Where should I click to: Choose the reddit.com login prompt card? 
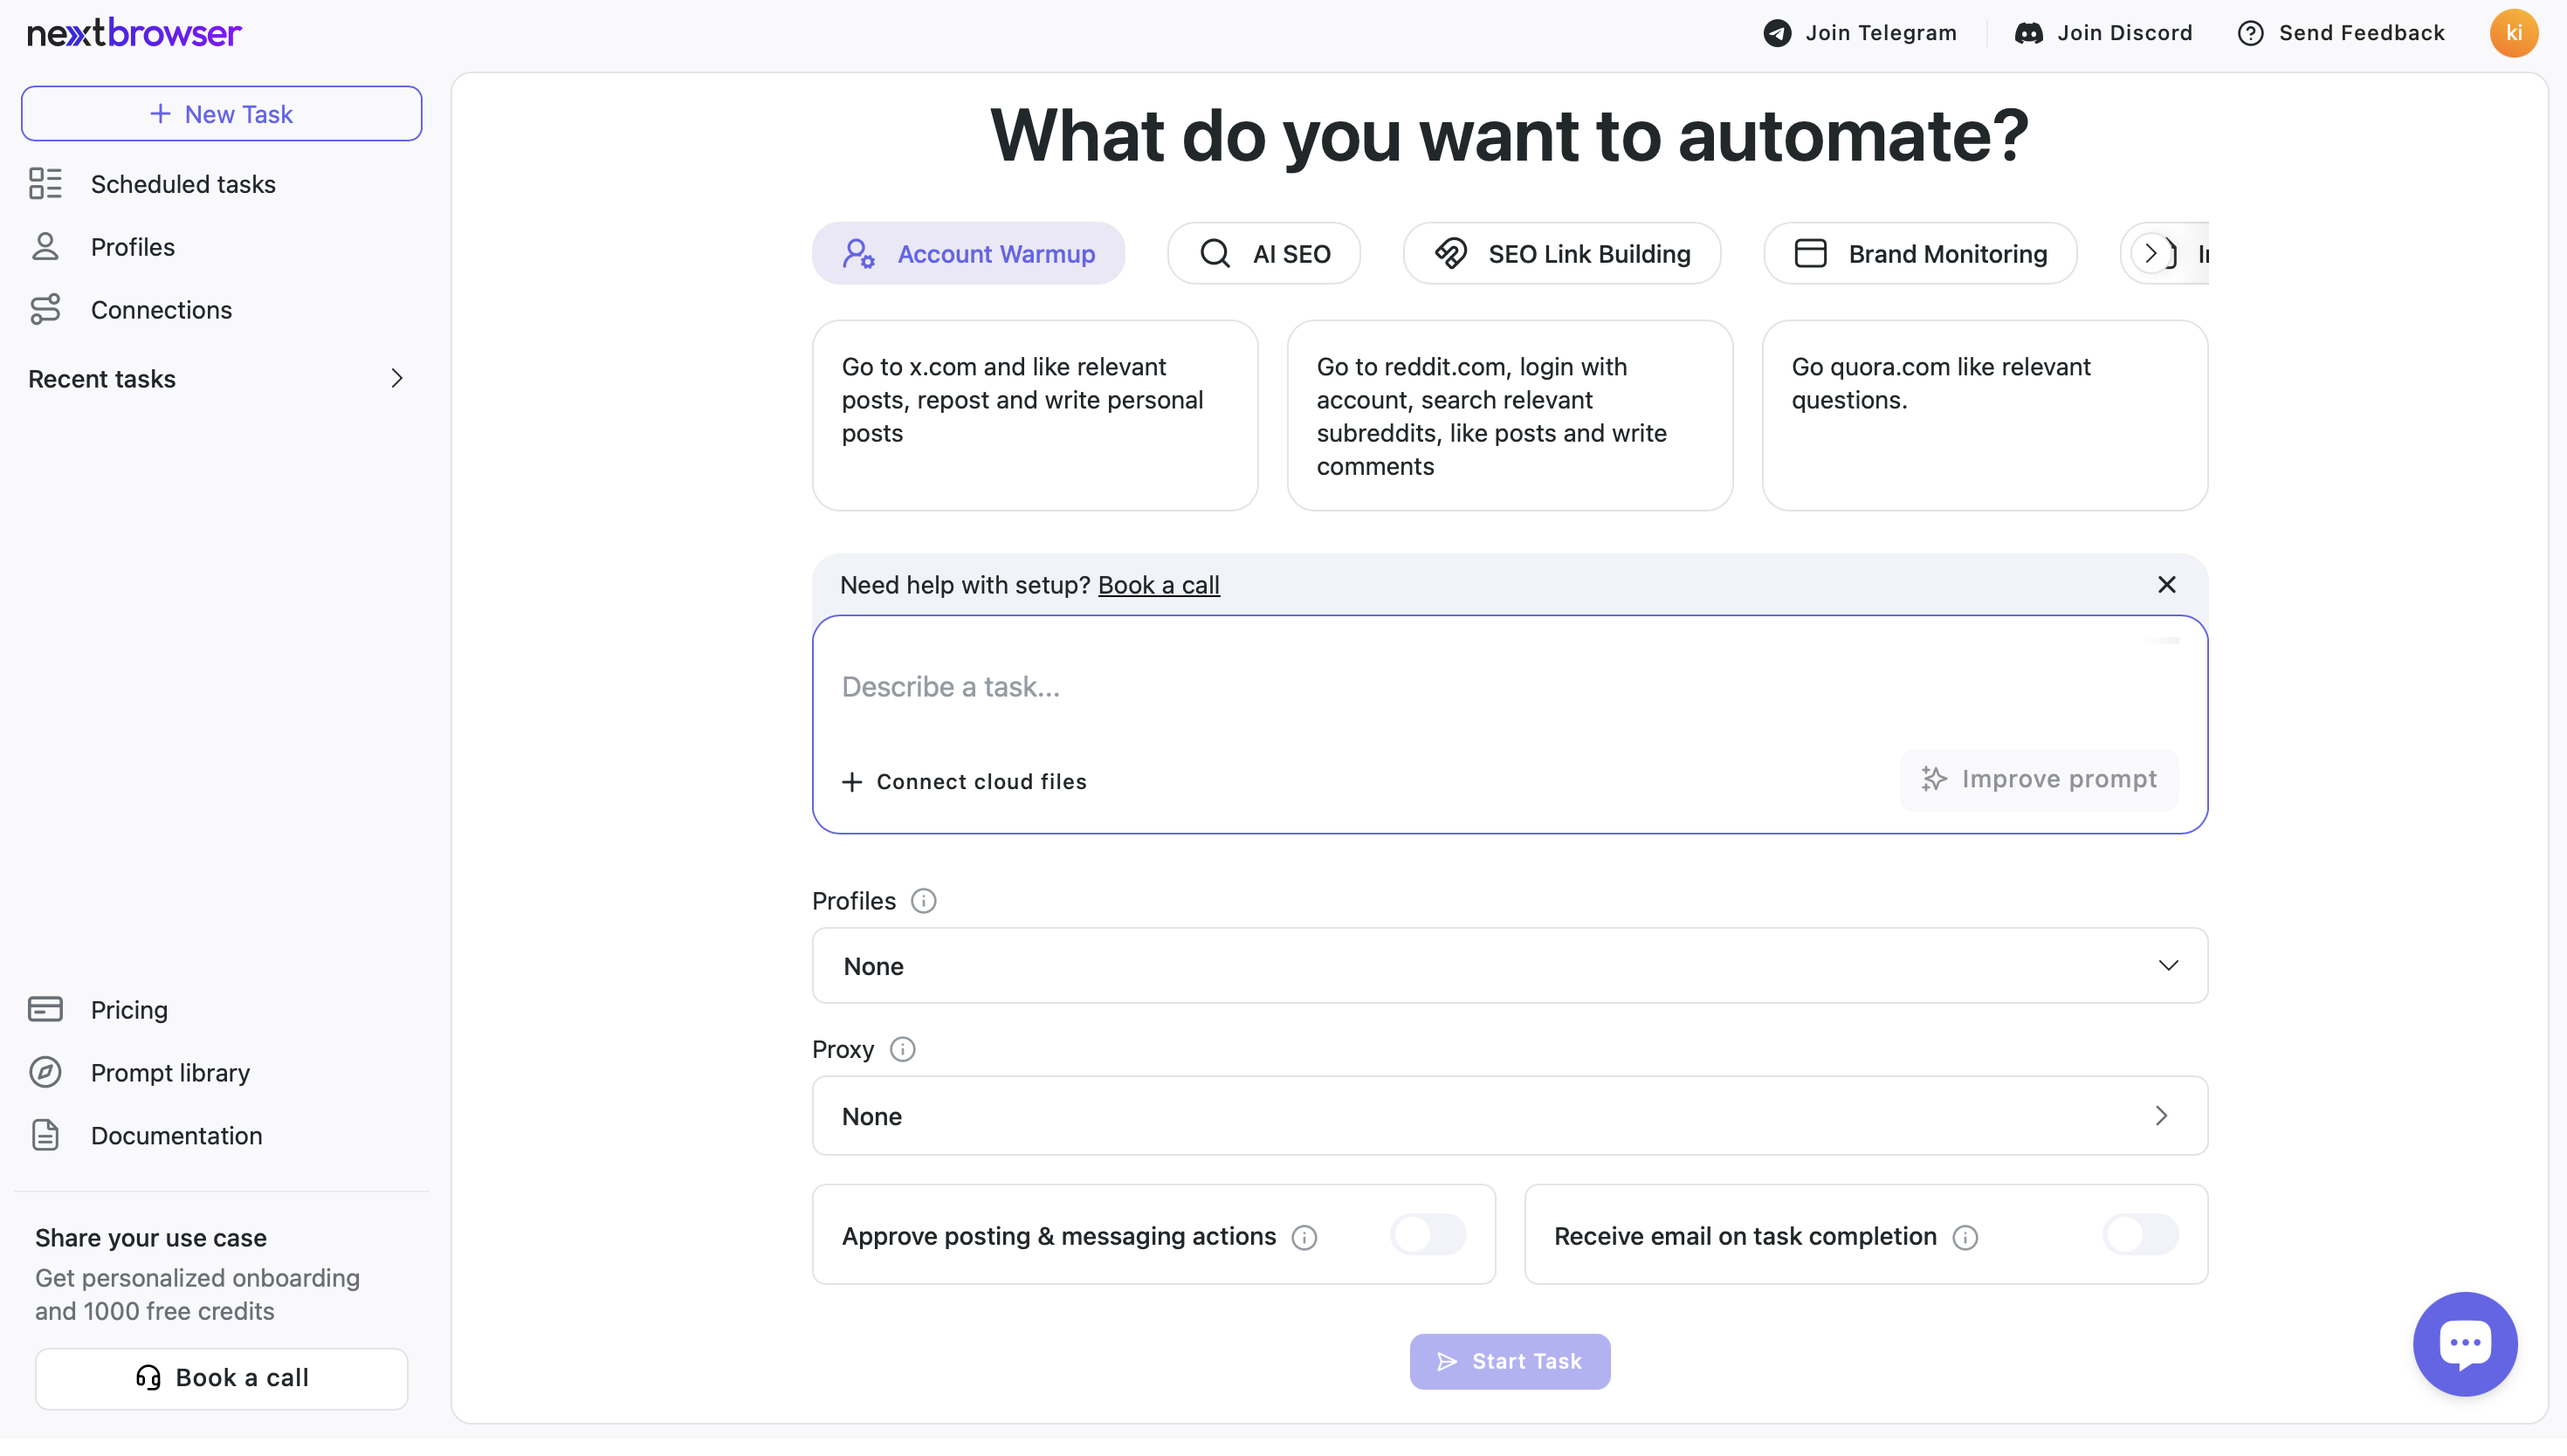1510,416
